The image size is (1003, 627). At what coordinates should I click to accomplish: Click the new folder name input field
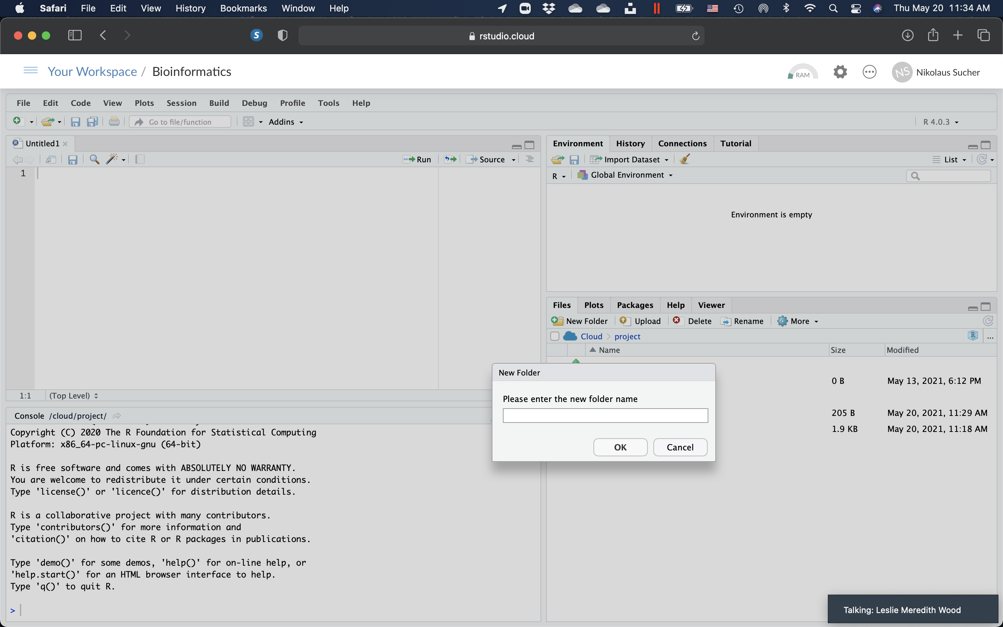(605, 415)
